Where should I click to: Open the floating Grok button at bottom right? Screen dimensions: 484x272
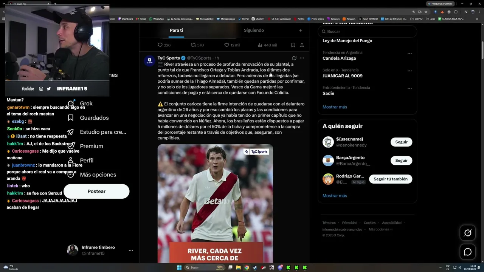pos(468,233)
